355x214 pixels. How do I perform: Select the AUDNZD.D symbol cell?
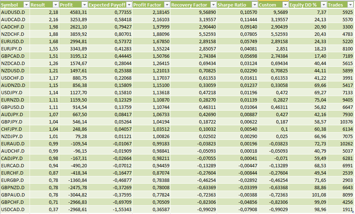pyautogui.click(x=15, y=85)
